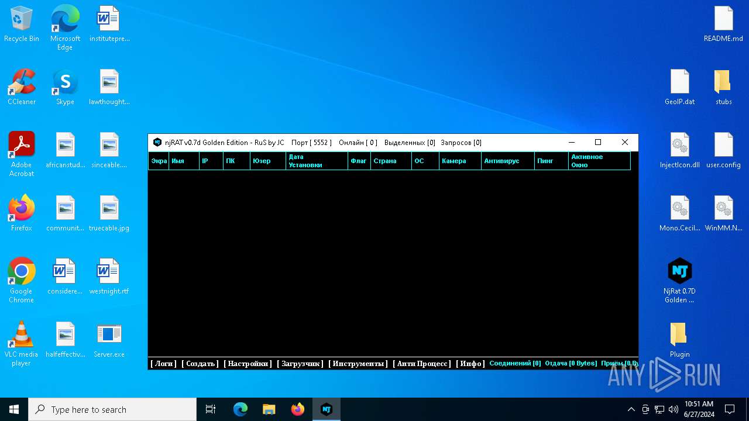Open the [ Инструменты ] tools menu
Image resolution: width=749 pixels, height=421 pixels.
(358, 364)
